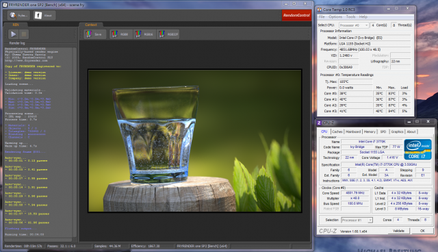Viewport: 438px width, 252px height.
Task: Switch to the Context tab in Fryrender
Action: coord(91,25)
